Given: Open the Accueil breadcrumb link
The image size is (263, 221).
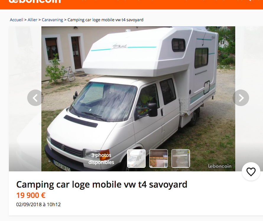Looking at the screenshot, I should click(x=17, y=20).
